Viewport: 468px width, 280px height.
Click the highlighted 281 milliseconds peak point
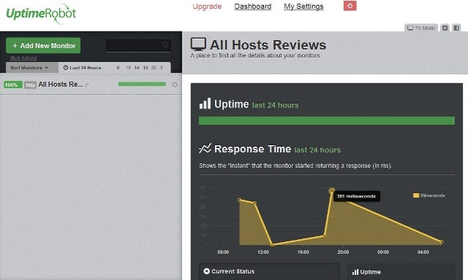331,190
